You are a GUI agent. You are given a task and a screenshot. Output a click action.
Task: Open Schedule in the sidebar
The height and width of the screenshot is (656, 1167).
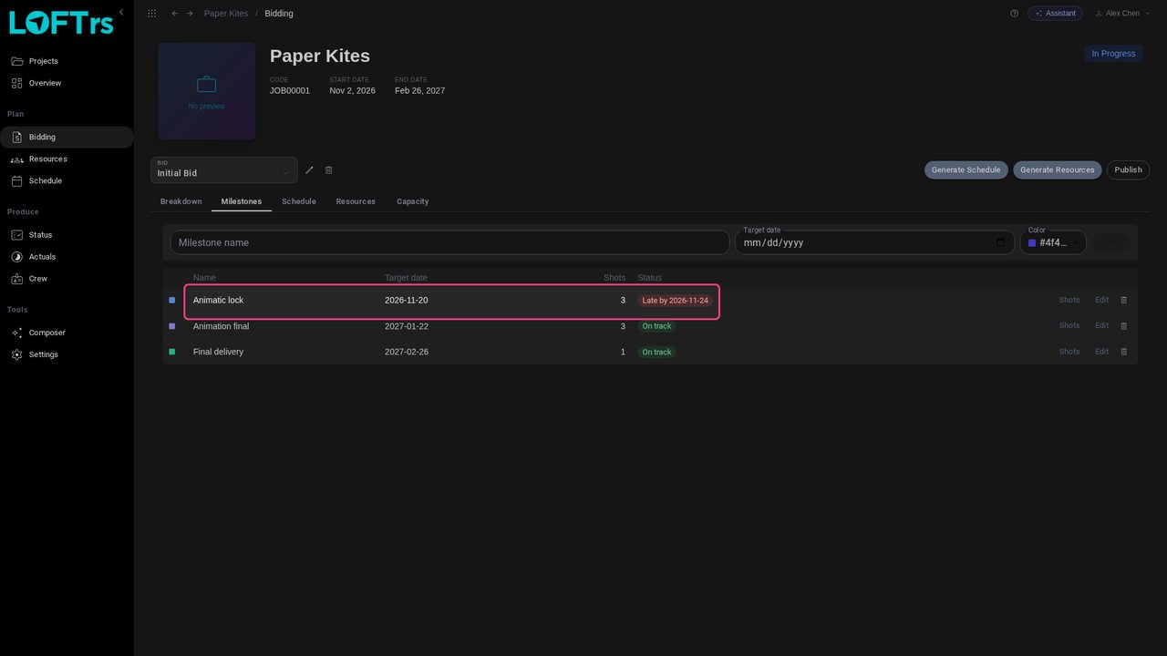pos(67,181)
